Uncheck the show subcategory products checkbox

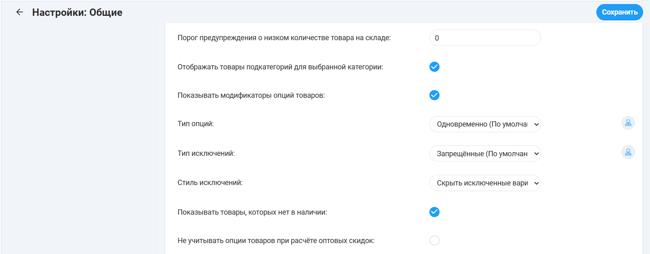[x=434, y=67]
